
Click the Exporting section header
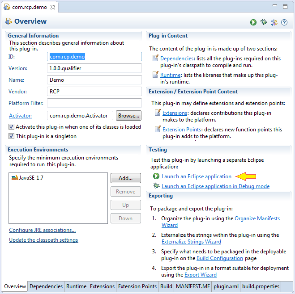pos(160,196)
